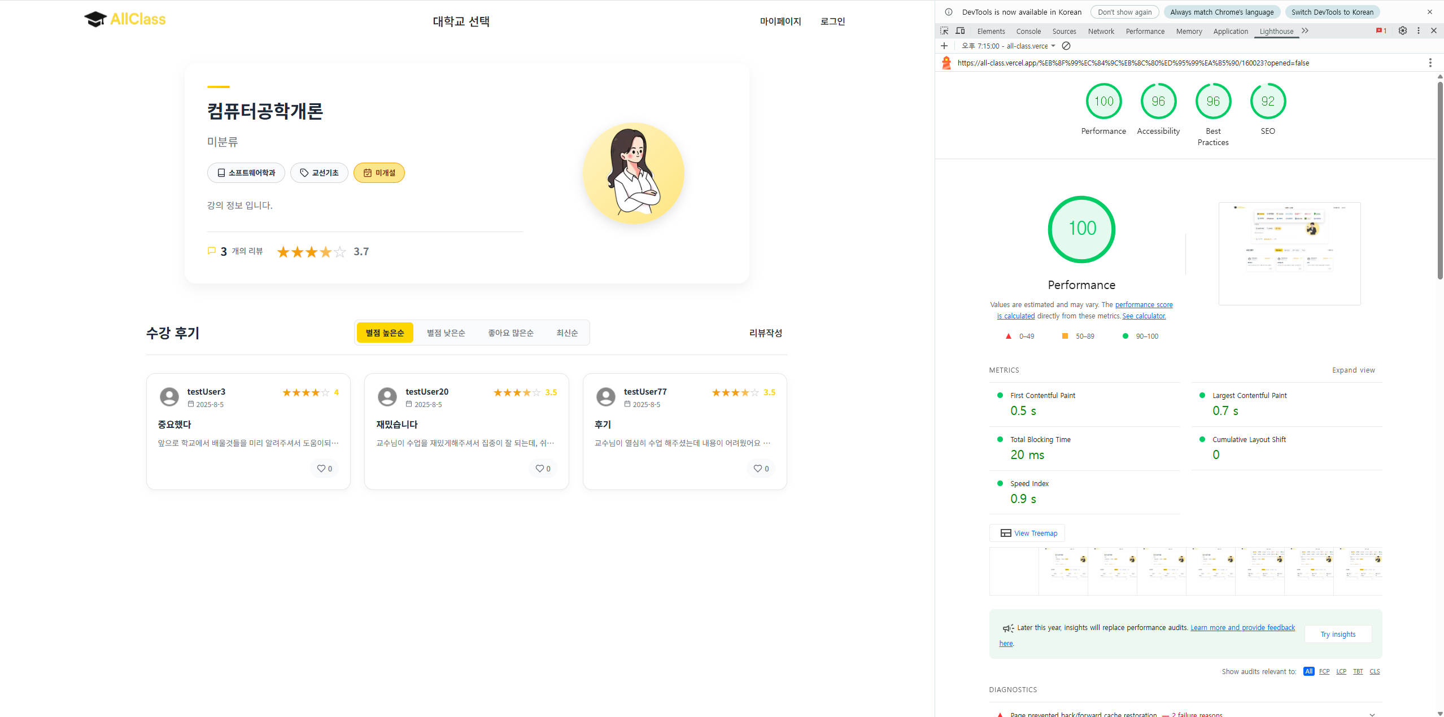1444x717 pixels.
Task: Open the See calculator link
Action: pos(1144,316)
